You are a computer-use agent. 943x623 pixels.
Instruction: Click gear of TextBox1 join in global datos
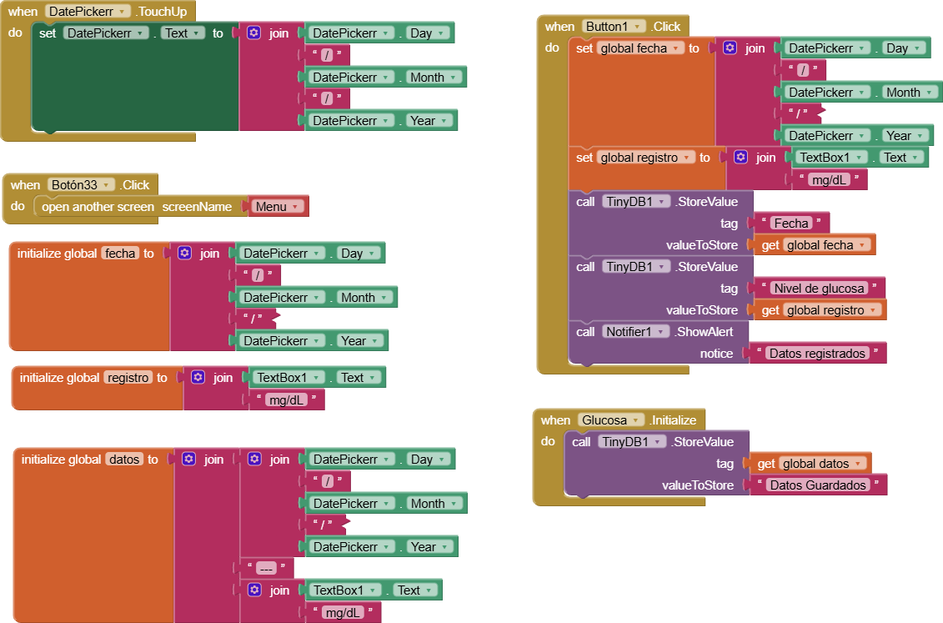click(255, 590)
